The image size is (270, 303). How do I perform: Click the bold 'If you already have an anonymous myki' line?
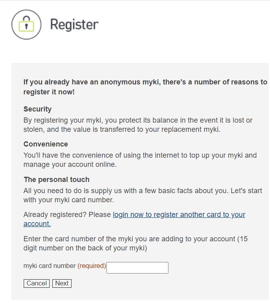(145, 82)
